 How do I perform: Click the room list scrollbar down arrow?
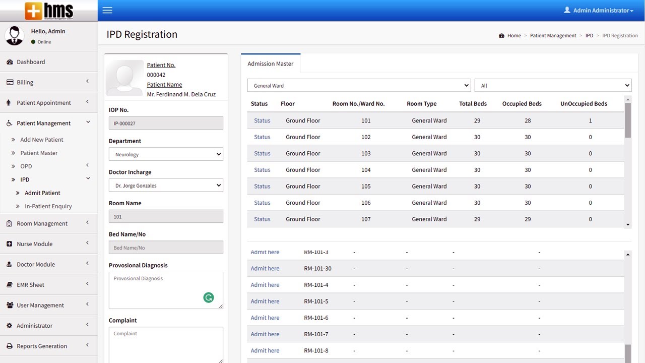[x=628, y=225]
